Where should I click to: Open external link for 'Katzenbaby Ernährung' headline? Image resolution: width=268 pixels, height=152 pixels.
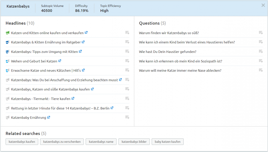tap(49, 117)
